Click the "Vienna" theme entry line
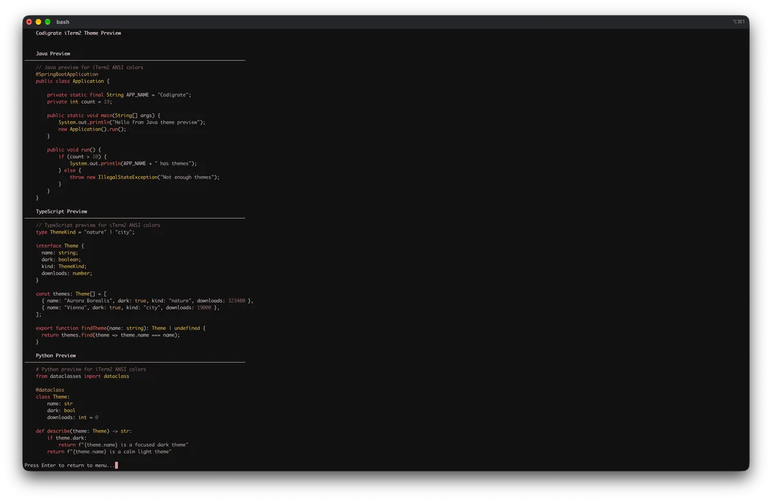Image resolution: width=772 pixels, height=501 pixels. coord(131,307)
